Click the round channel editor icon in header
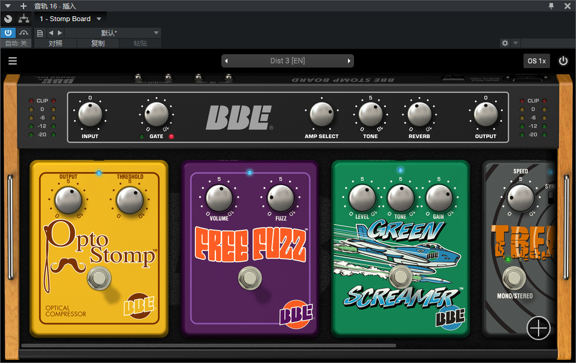The height and width of the screenshot is (363, 576). click(8, 19)
